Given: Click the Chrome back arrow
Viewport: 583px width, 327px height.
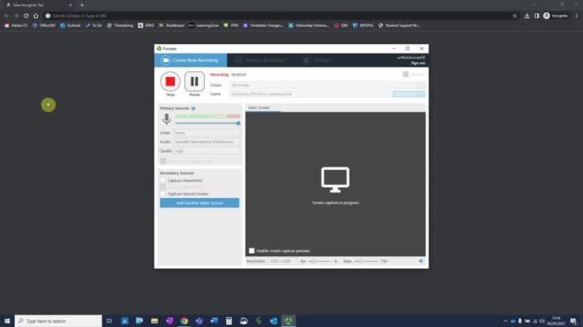Looking at the screenshot, I should click(6, 16).
